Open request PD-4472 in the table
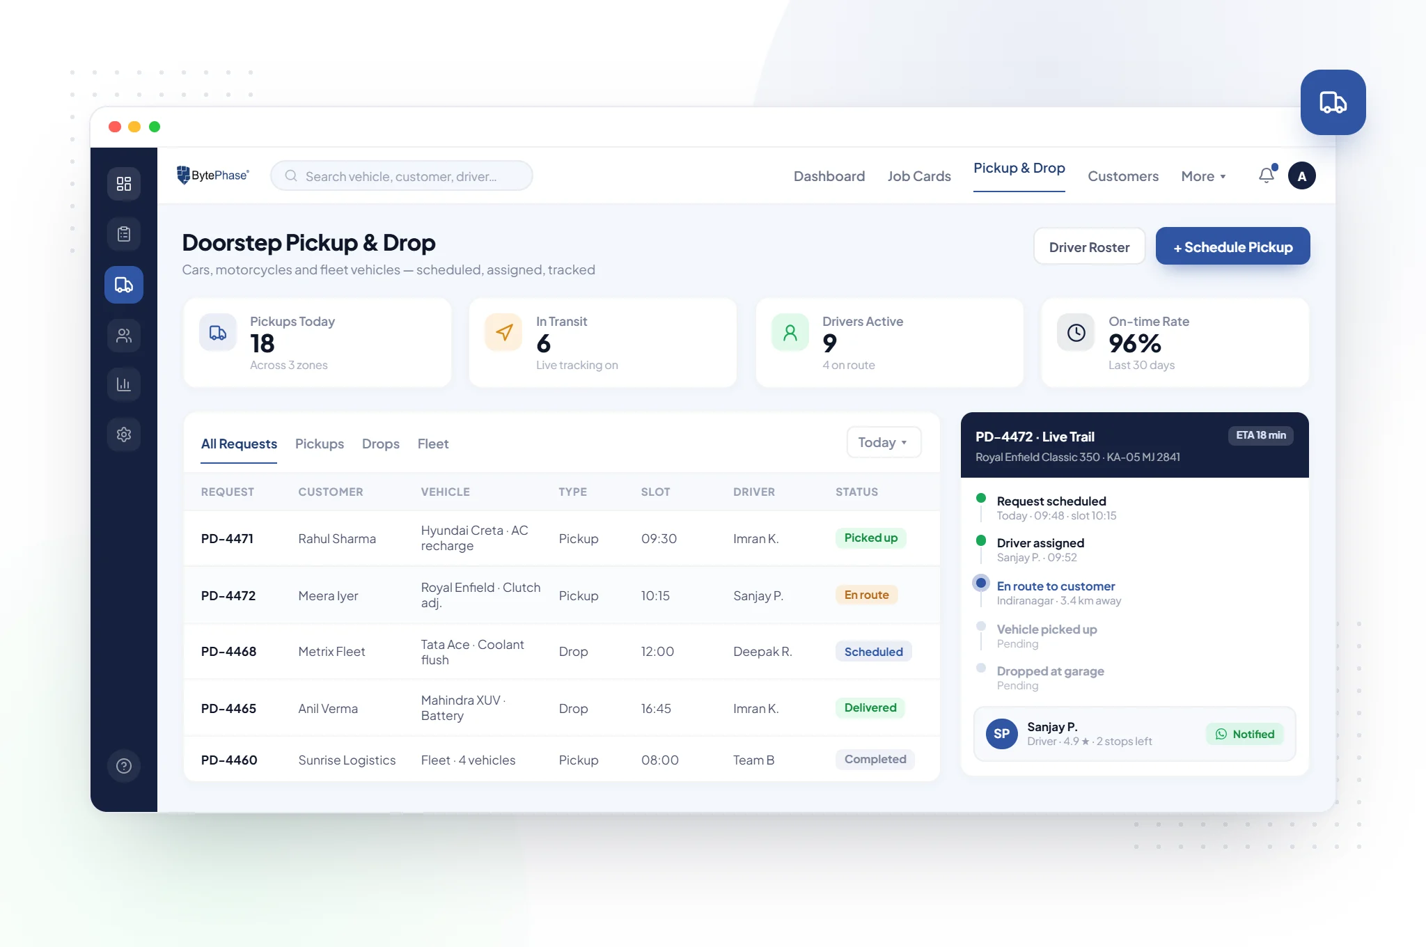 click(x=228, y=595)
